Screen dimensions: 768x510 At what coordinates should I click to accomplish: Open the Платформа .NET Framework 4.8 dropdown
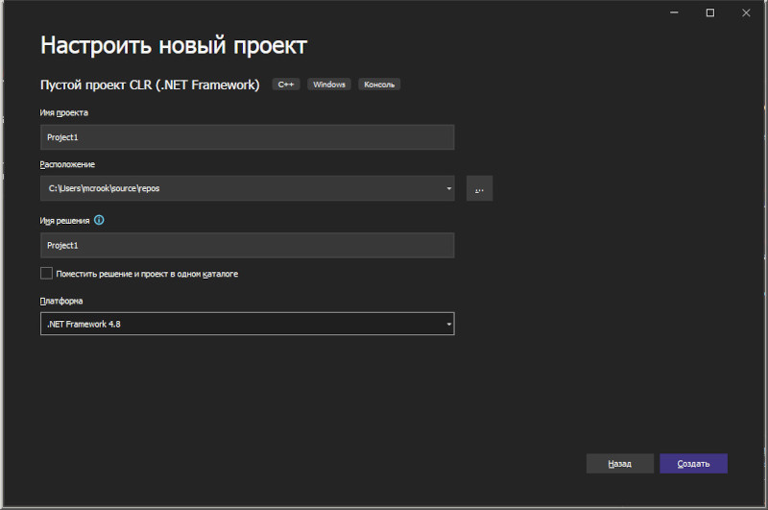[248, 324]
